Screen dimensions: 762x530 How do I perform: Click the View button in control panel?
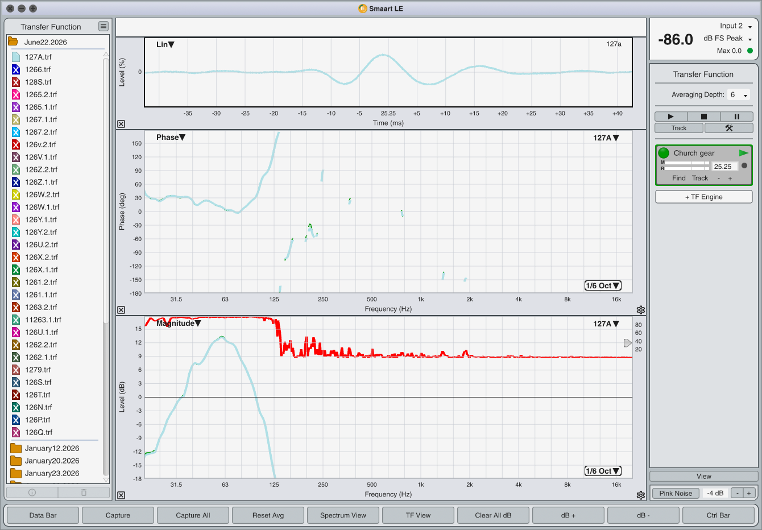click(703, 477)
